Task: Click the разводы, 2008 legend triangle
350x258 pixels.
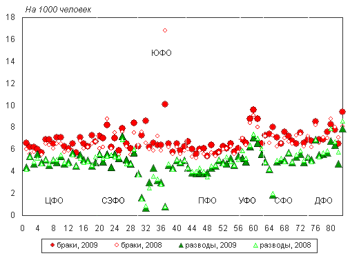Action: 255,246
